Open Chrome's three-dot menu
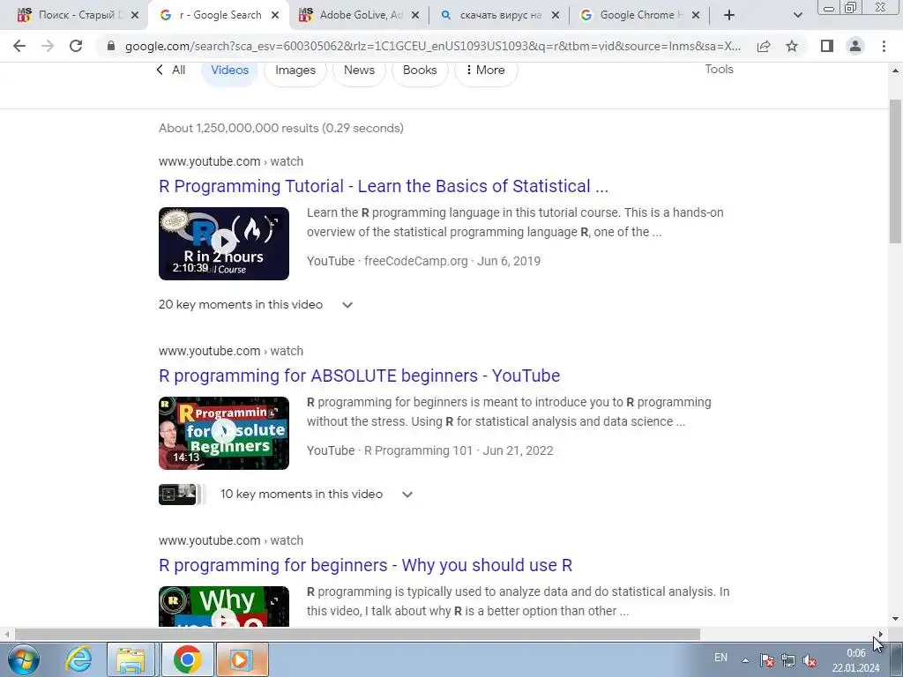Viewport: 903px width, 677px height. 884,46
